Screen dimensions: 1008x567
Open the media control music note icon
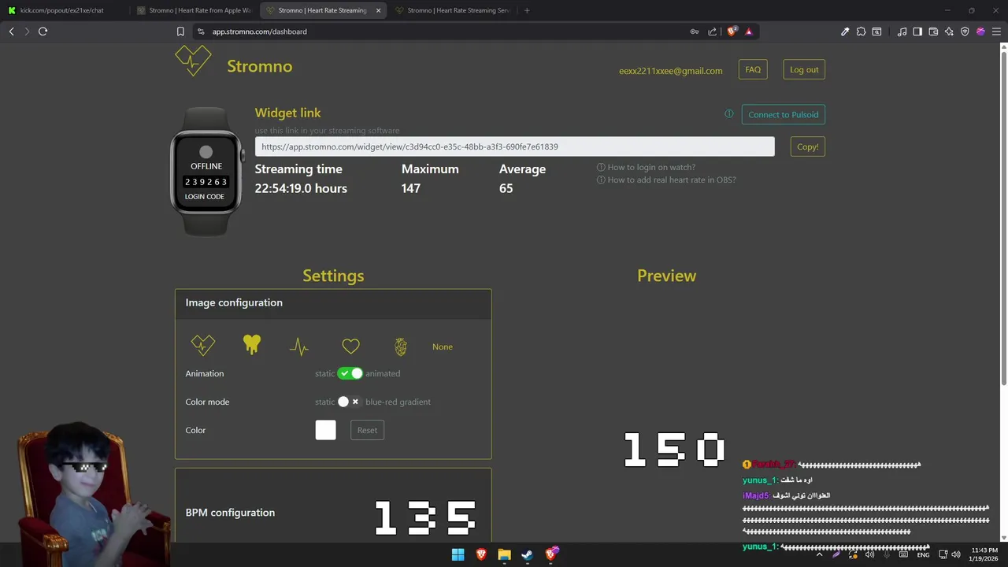902,31
